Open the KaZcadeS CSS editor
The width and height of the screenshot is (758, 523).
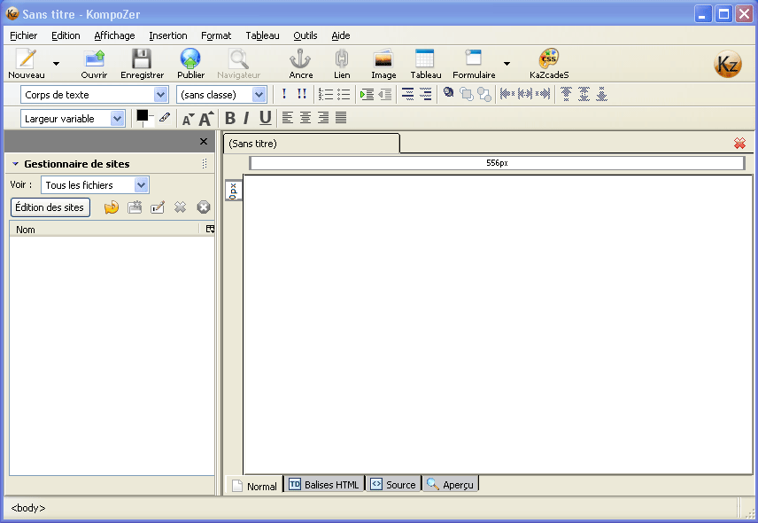click(x=549, y=59)
